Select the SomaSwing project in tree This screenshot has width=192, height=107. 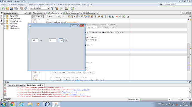click(13, 24)
